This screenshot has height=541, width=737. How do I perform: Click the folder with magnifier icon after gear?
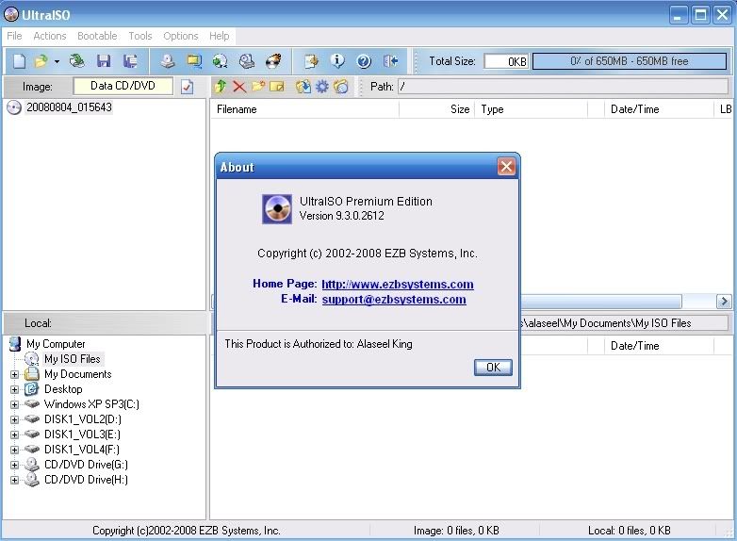pyautogui.click(x=341, y=87)
